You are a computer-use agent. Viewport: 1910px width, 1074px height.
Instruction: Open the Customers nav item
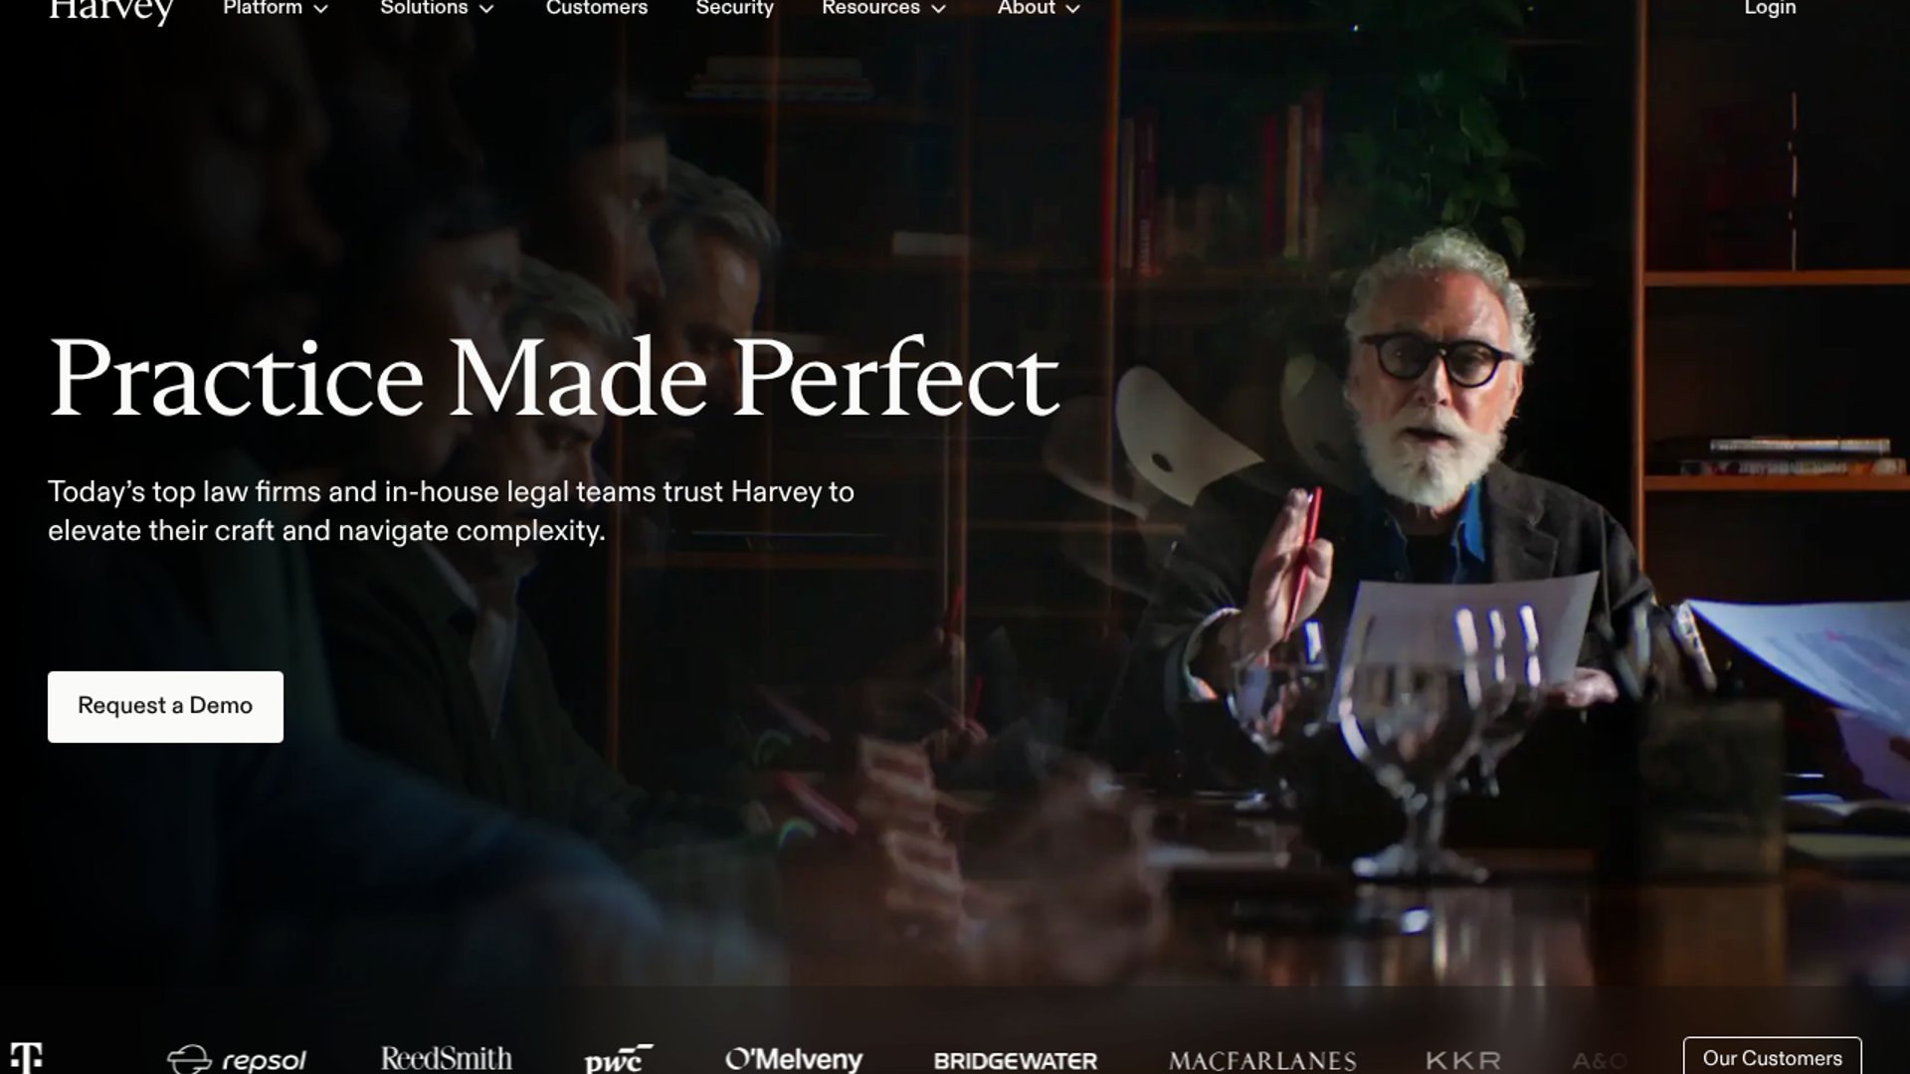[x=597, y=8]
